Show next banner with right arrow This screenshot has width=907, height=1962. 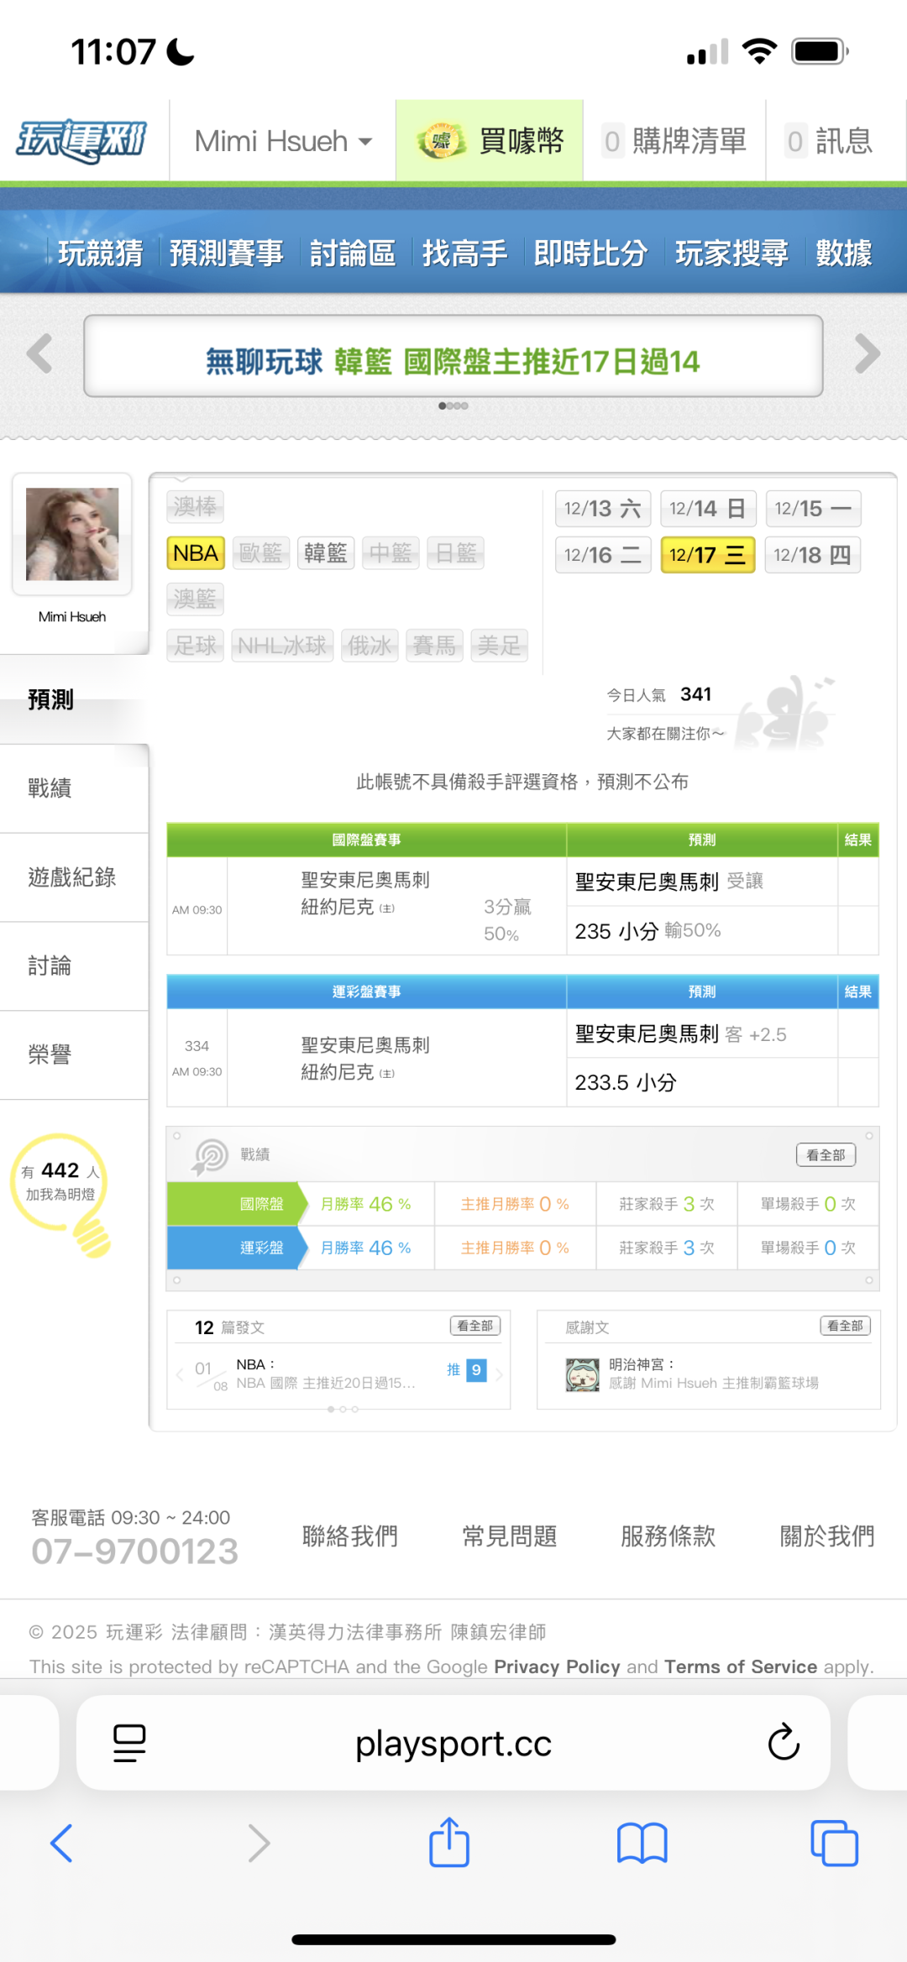(x=867, y=353)
